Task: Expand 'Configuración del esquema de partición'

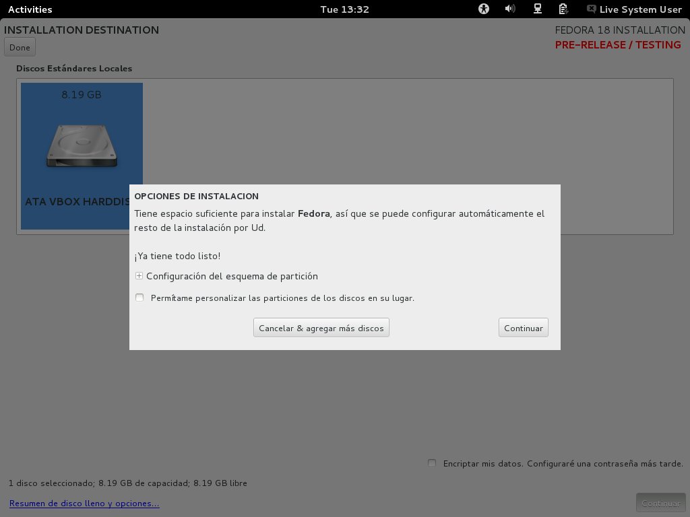Action: click(139, 276)
